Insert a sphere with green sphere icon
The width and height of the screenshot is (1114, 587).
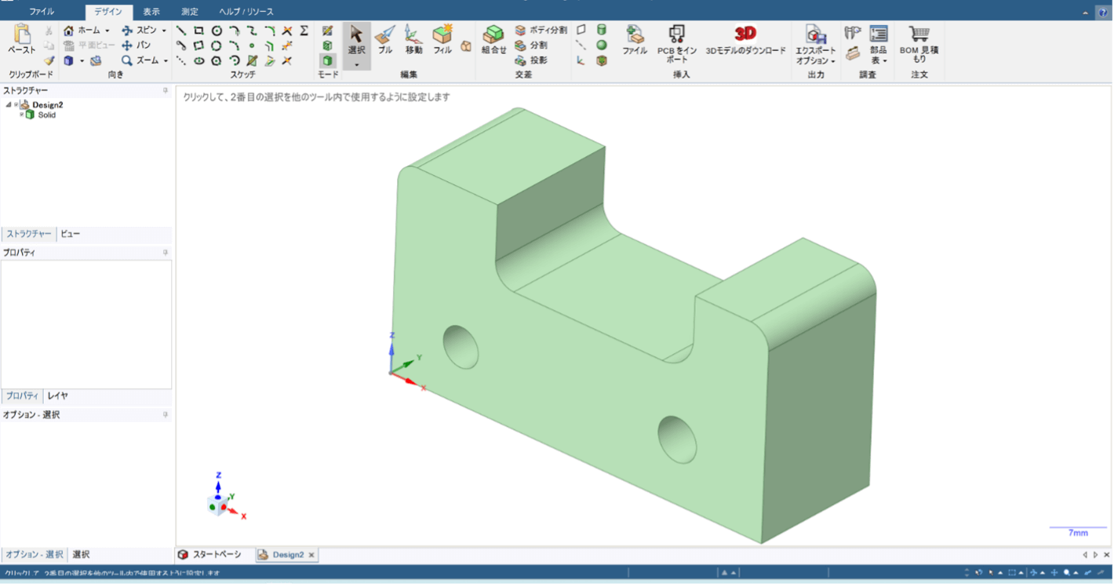(x=602, y=46)
